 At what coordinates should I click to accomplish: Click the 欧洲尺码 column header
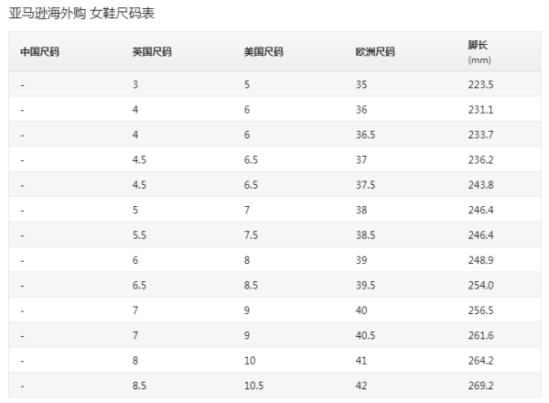(x=375, y=52)
